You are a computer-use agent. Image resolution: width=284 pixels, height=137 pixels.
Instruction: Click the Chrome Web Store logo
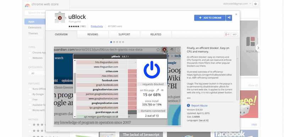click(27, 5)
